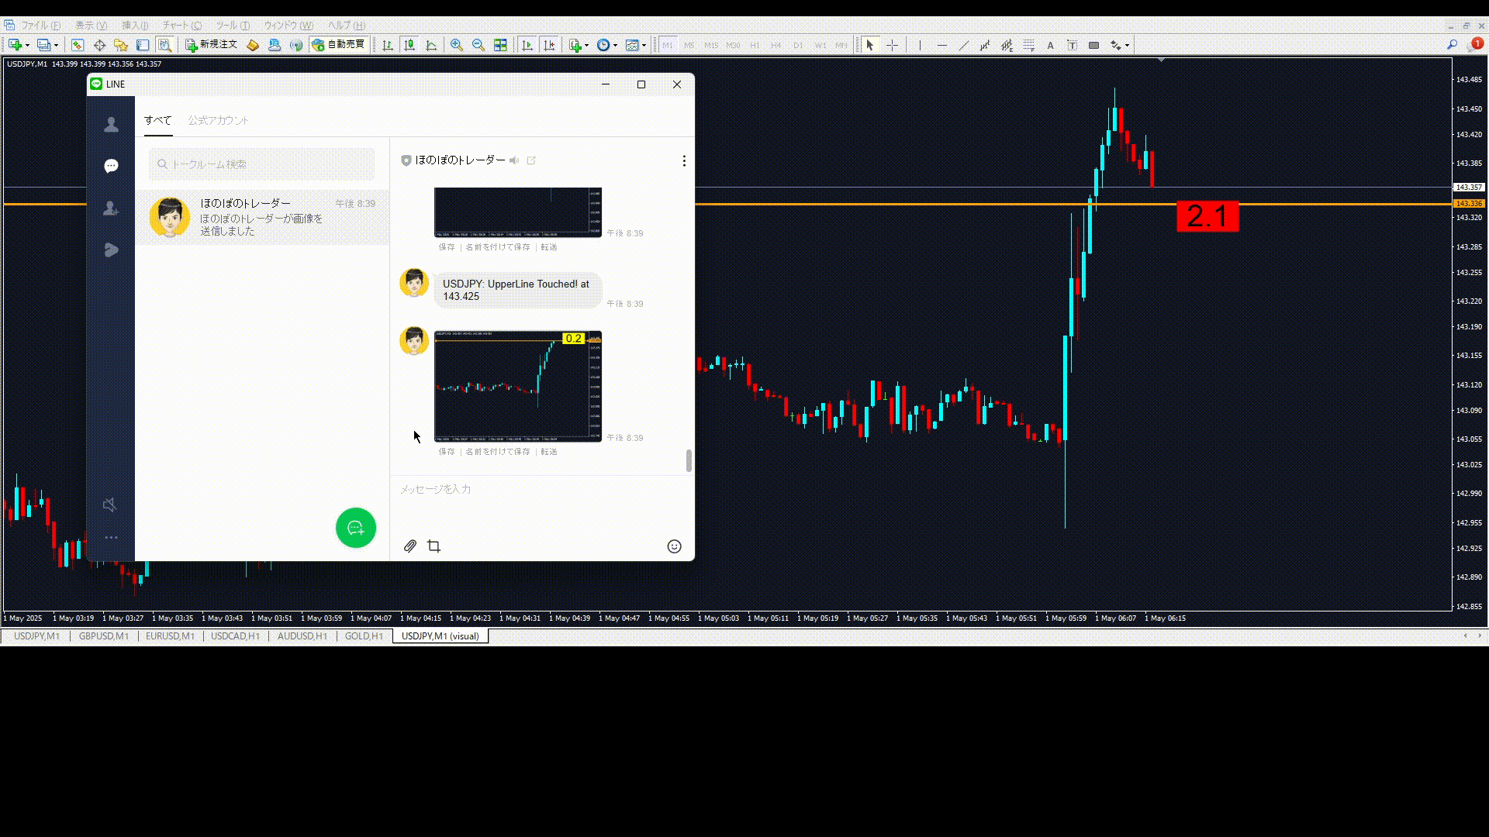Toggle candlestick chart display mode
Viewport: 1489px width, 837px height.
tap(409, 45)
